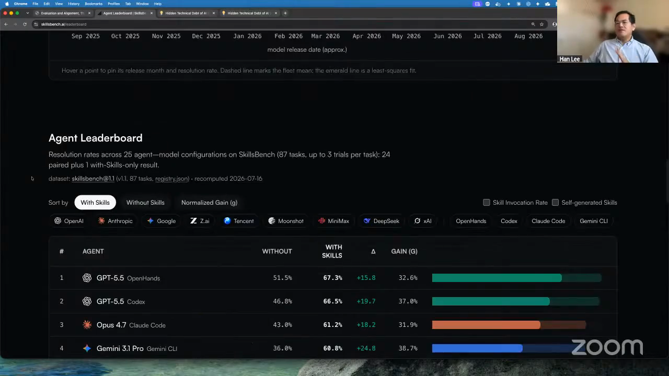Open the registry.json link
669x376 pixels.
tap(171, 179)
